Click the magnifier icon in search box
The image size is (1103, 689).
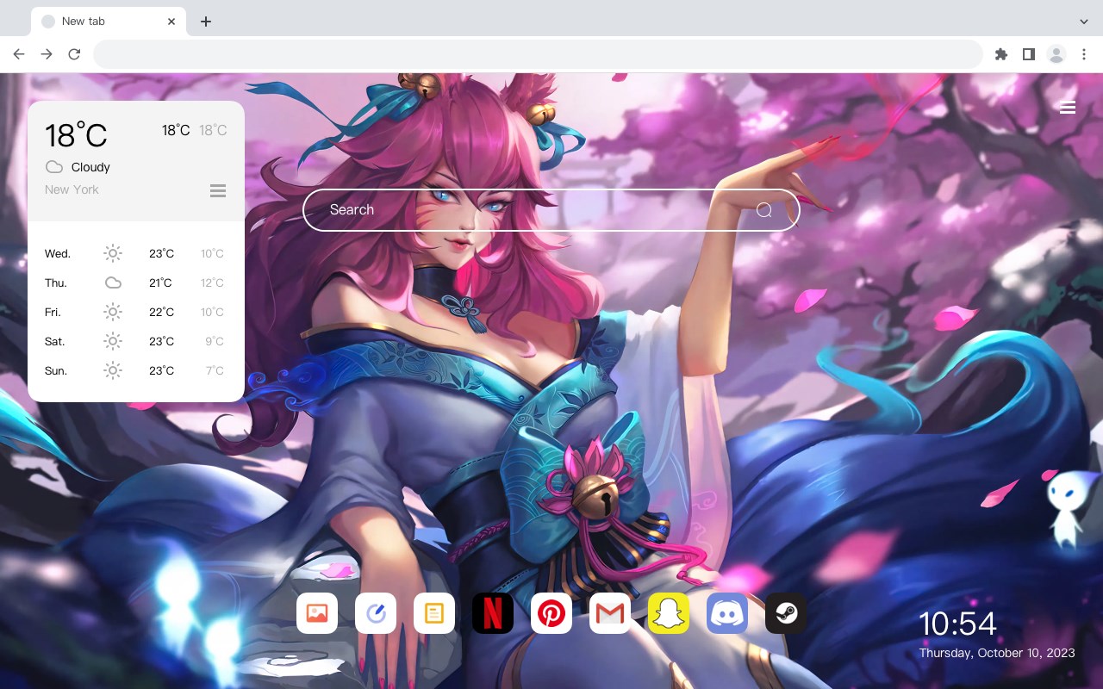(764, 210)
